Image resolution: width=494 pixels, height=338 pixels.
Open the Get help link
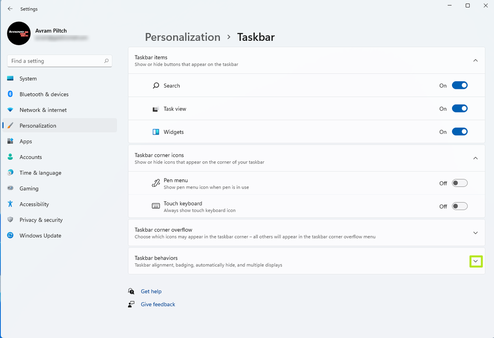tap(151, 291)
